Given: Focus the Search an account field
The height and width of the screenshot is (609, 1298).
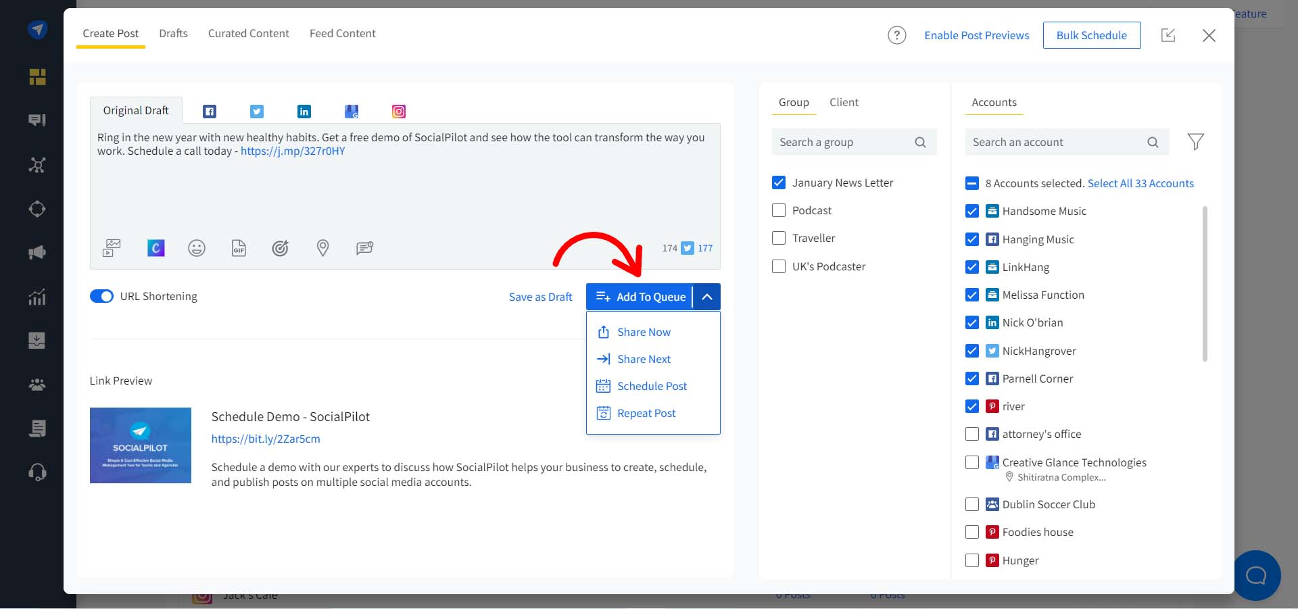Looking at the screenshot, I should pyautogui.click(x=1067, y=142).
